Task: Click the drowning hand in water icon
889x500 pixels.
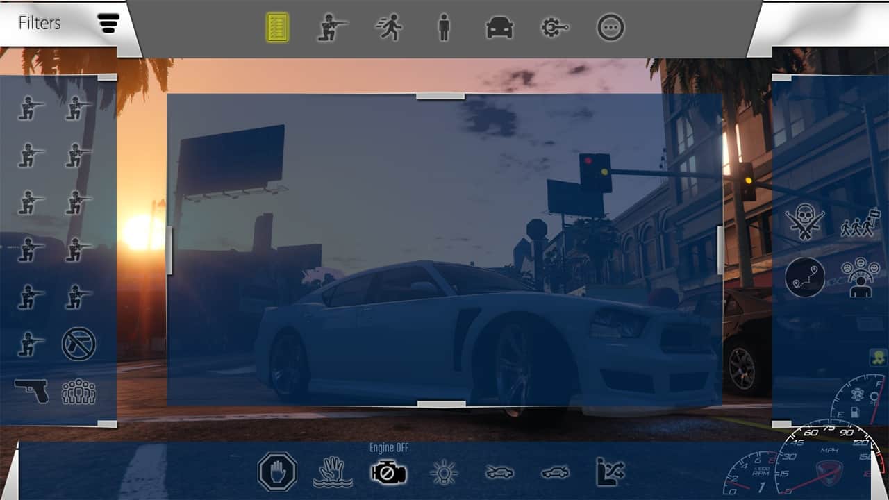Action: (x=333, y=472)
